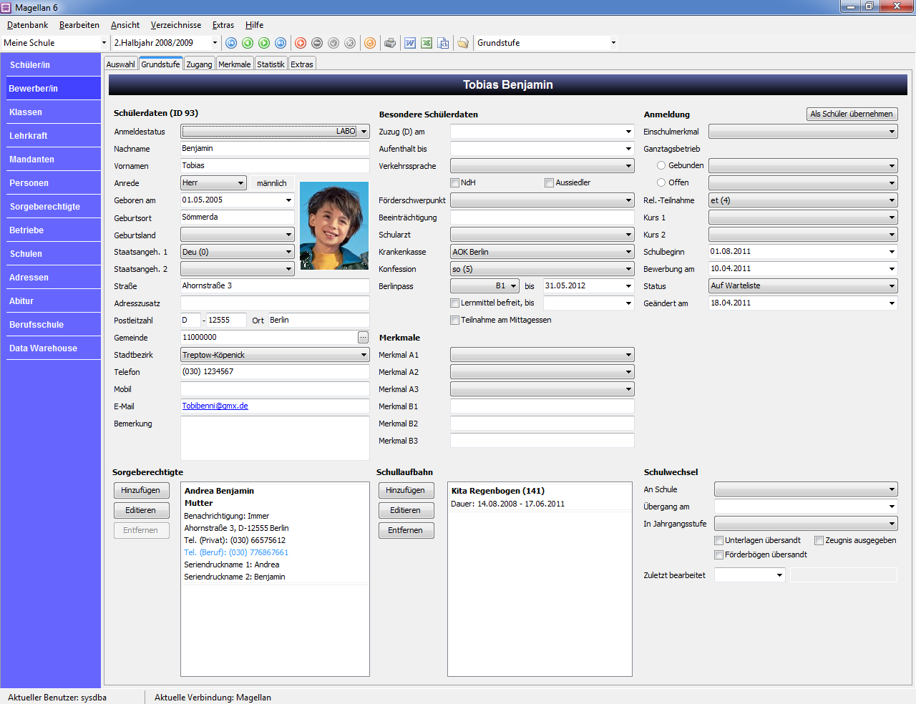Add new record with red plus icon
Screen dimensions: 916x704
pos(301,43)
